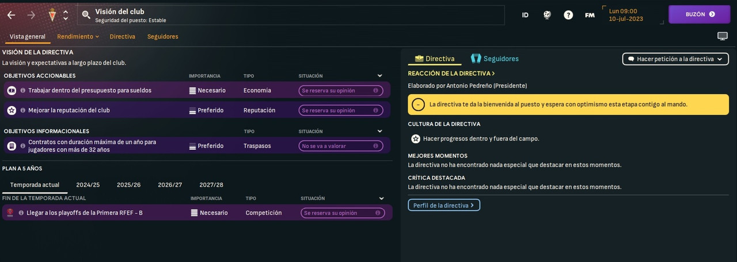Viewport: 737px width, 262px height.
Task: Click info icon inside Reputación status pill
Action: (x=375, y=110)
